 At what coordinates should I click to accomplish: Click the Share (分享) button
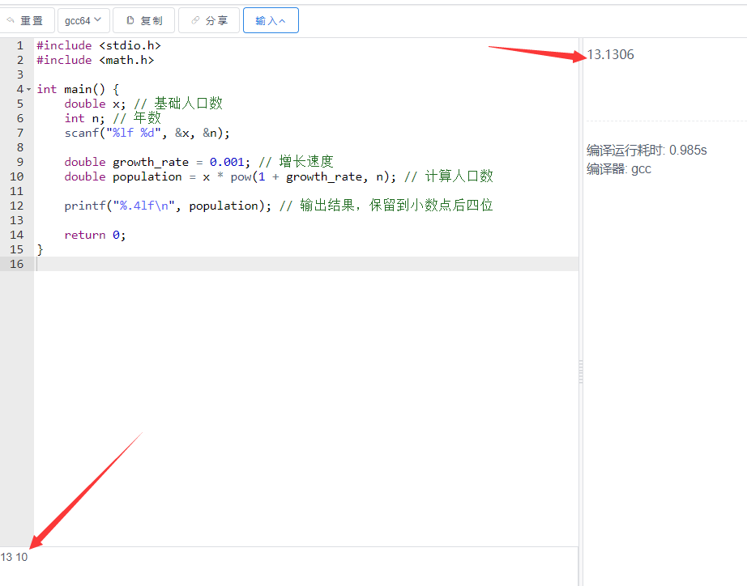209,20
